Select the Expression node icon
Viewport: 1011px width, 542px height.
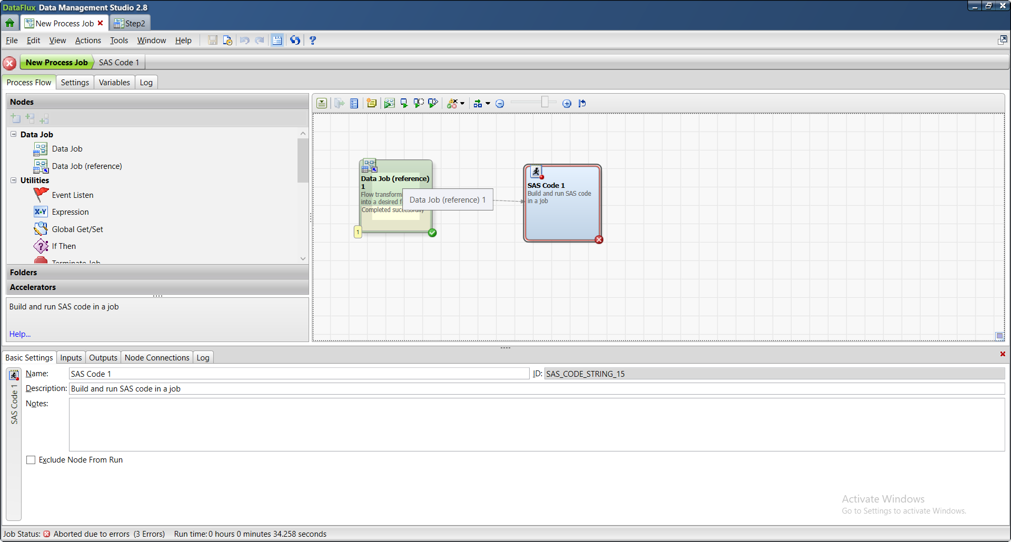pyautogui.click(x=41, y=212)
